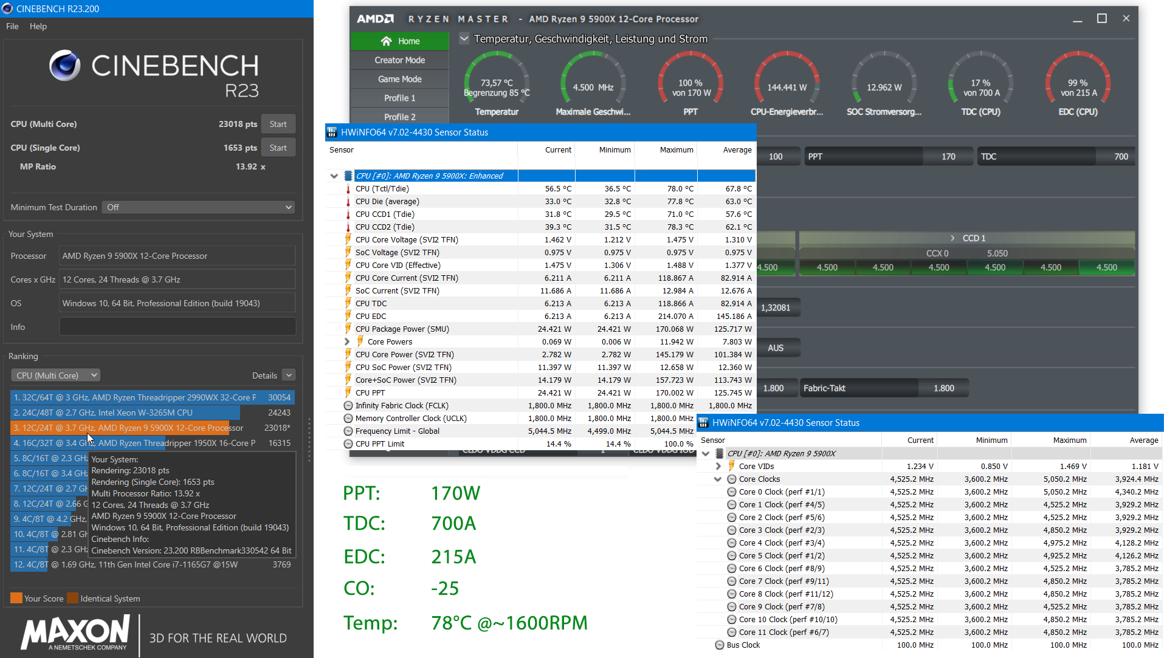The width and height of the screenshot is (1167, 658).
Task: Click the thermometer icon beside CPU (Tctl/Tdie)
Action: [x=348, y=189]
